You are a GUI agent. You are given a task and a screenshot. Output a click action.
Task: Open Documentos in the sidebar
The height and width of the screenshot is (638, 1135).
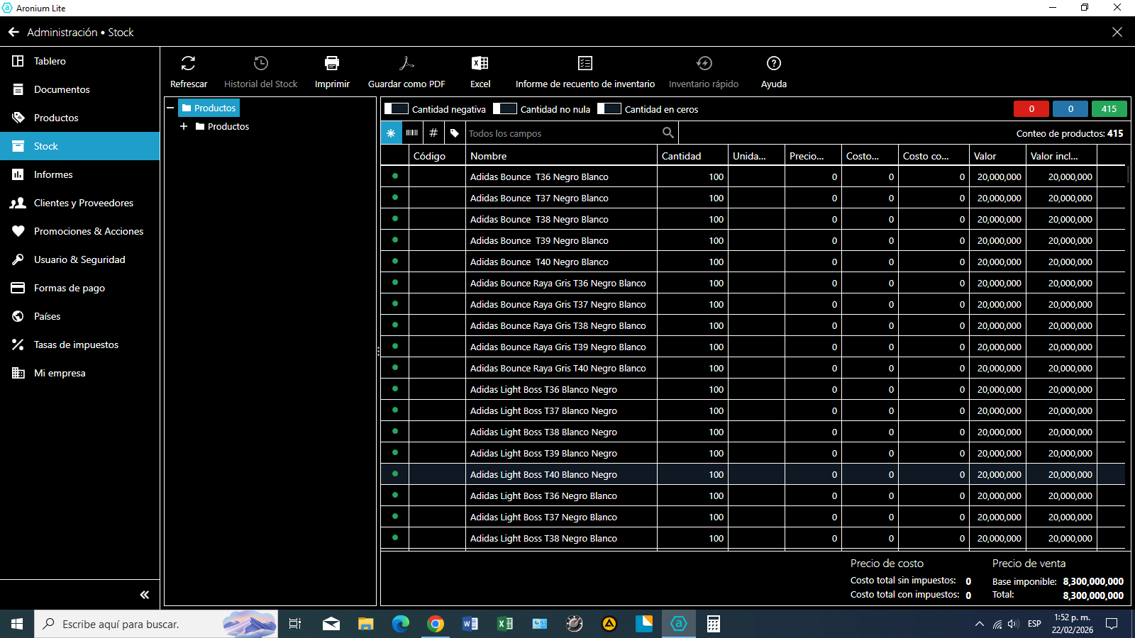(62, 89)
